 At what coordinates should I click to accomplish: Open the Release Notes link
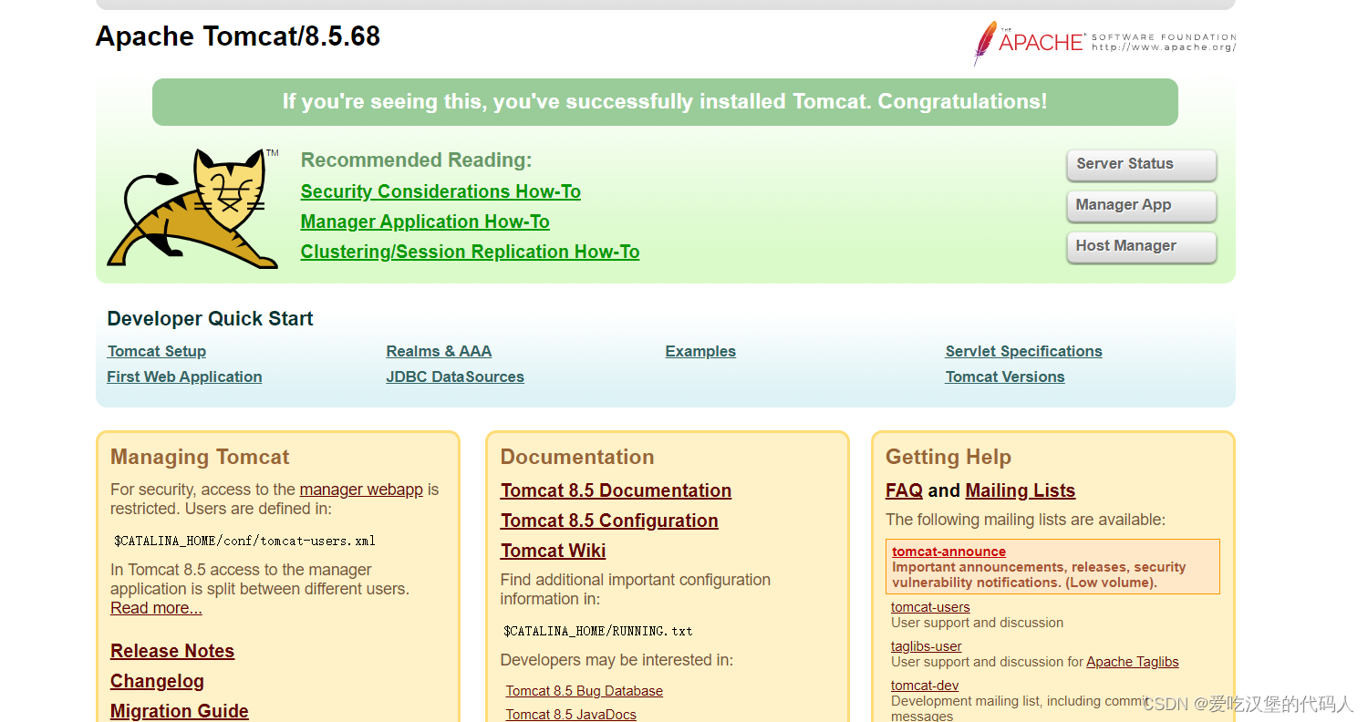coord(172,651)
